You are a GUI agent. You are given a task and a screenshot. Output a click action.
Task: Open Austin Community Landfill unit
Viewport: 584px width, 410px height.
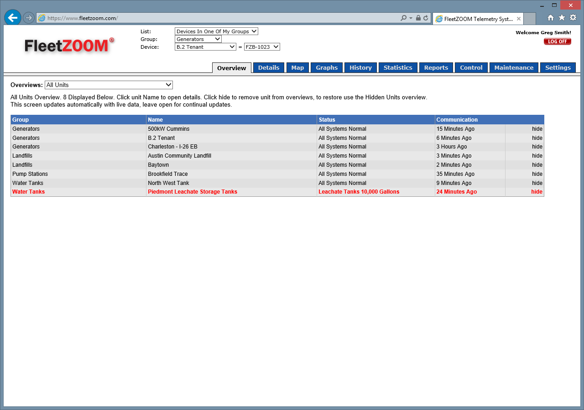pos(179,156)
